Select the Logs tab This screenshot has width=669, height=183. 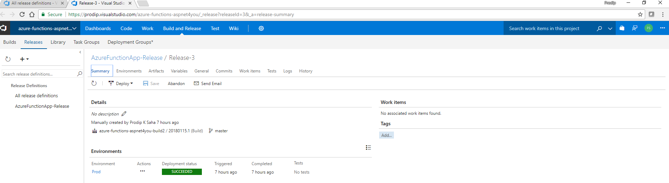point(288,71)
